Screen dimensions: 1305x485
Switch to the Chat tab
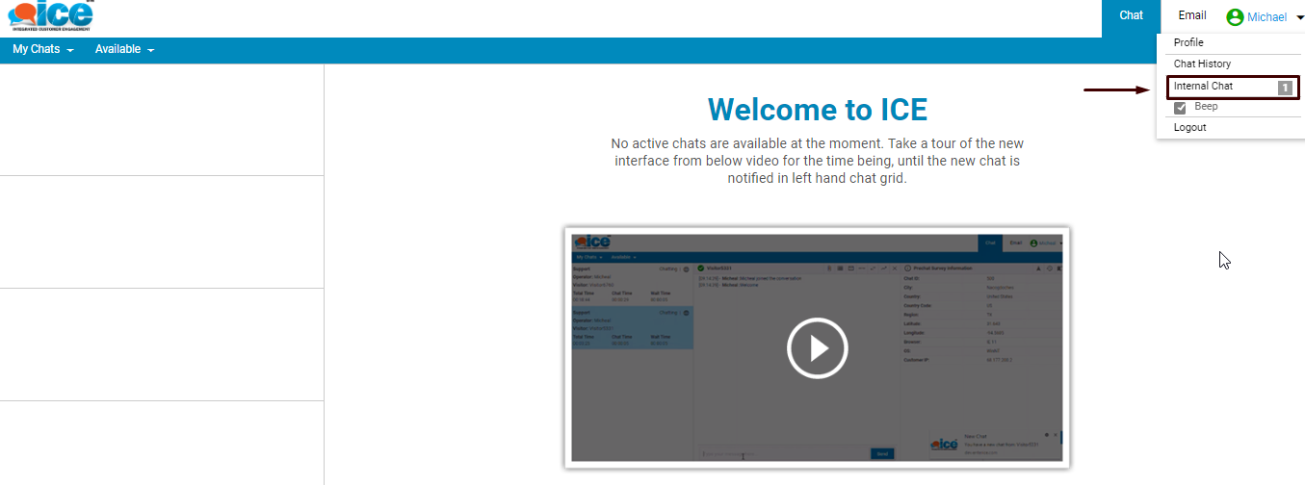click(1131, 16)
